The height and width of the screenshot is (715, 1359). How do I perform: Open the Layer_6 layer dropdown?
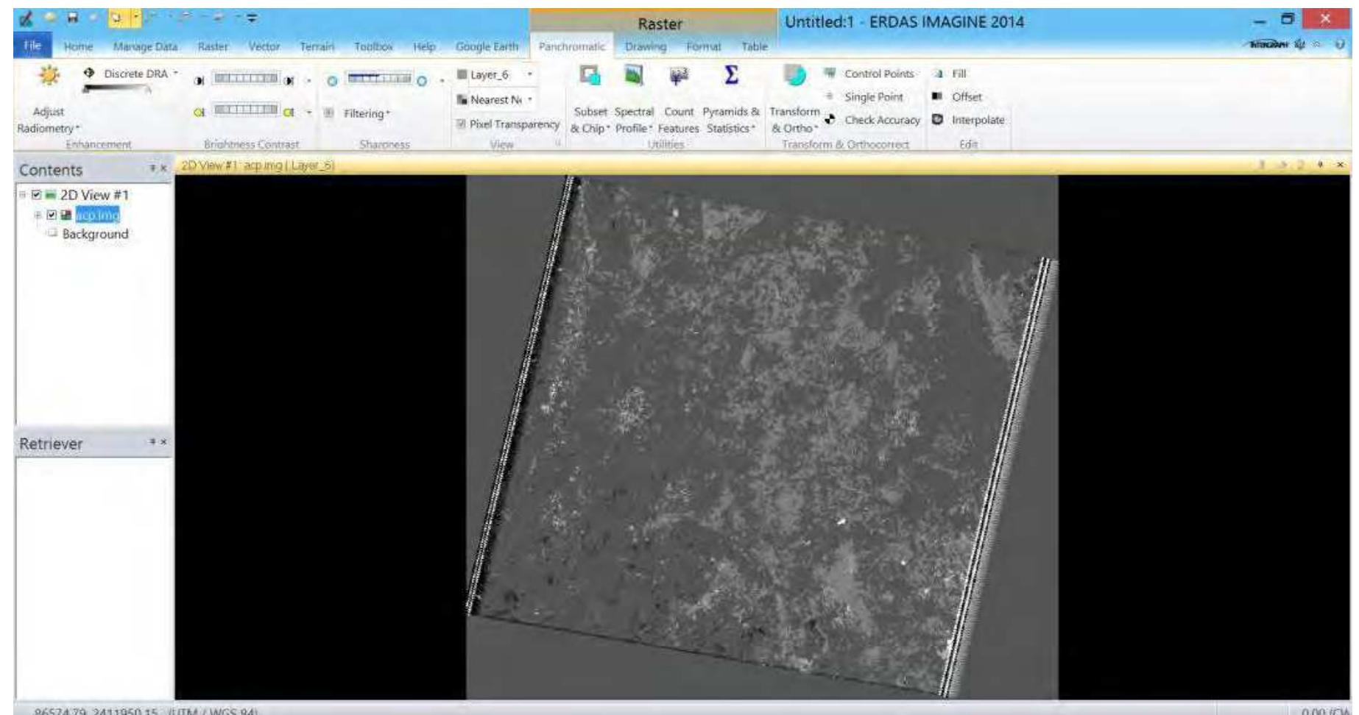[x=529, y=74]
